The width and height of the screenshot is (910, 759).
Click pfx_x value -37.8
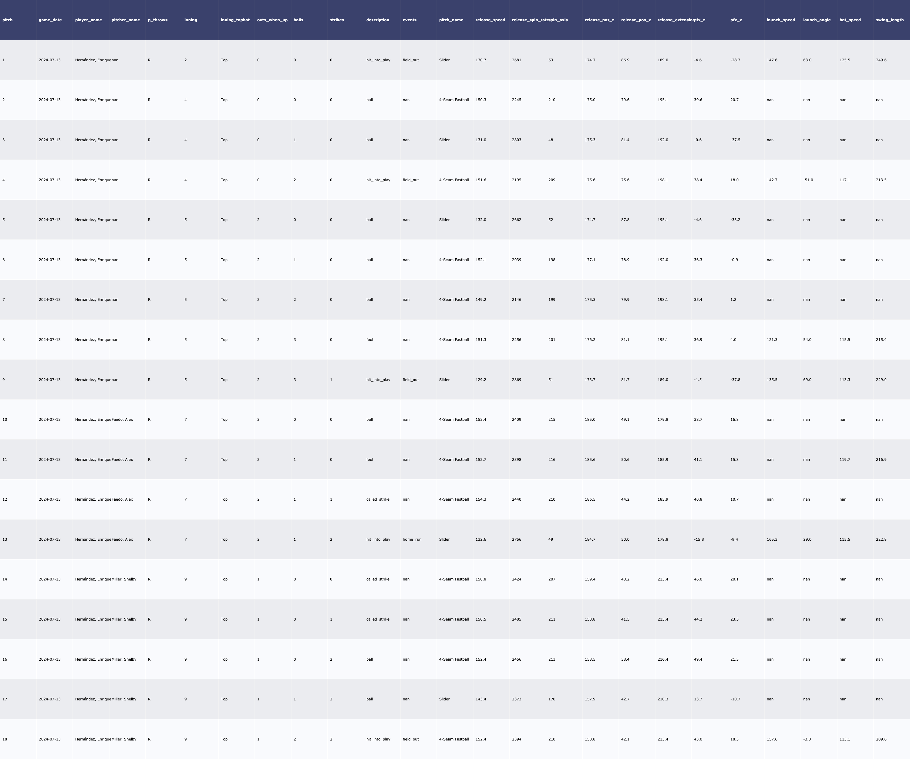[x=735, y=379]
